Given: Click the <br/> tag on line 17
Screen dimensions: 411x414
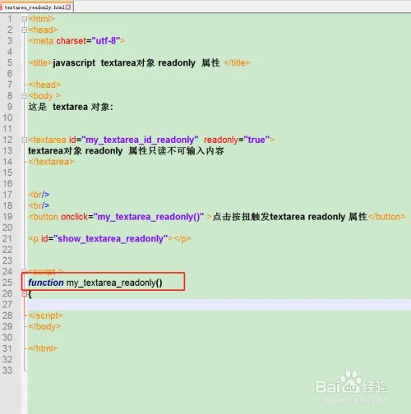Looking at the screenshot, I should [x=39, y=195].
